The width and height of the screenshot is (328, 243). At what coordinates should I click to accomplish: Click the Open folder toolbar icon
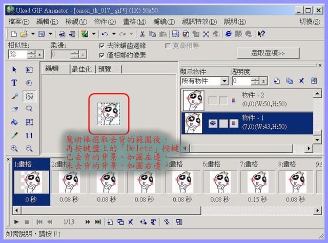24,34
